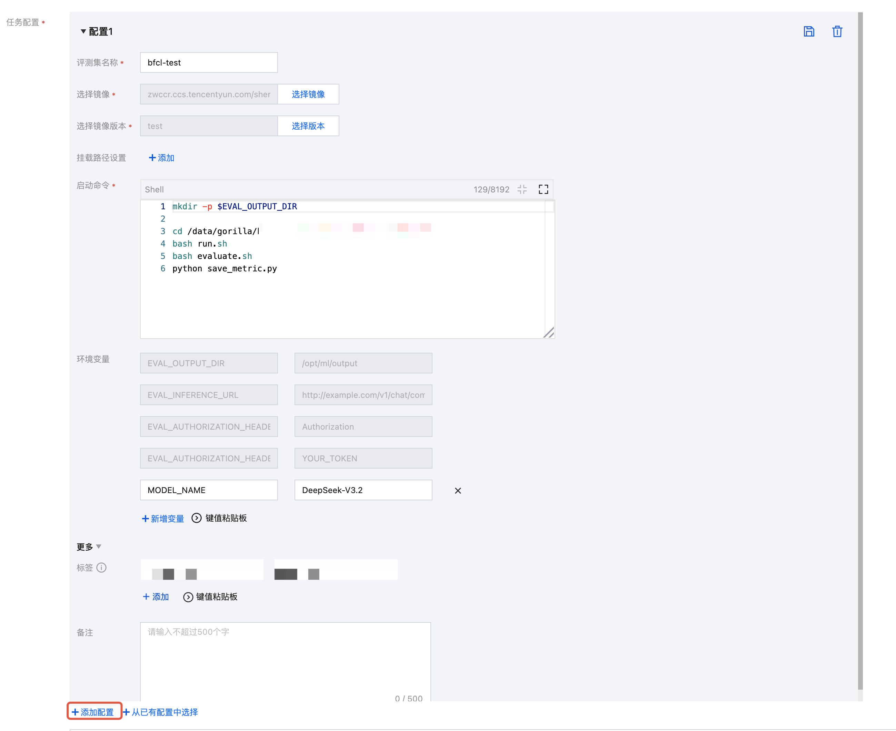Click the fullscreen icon in Shell editor

(543, 190)
